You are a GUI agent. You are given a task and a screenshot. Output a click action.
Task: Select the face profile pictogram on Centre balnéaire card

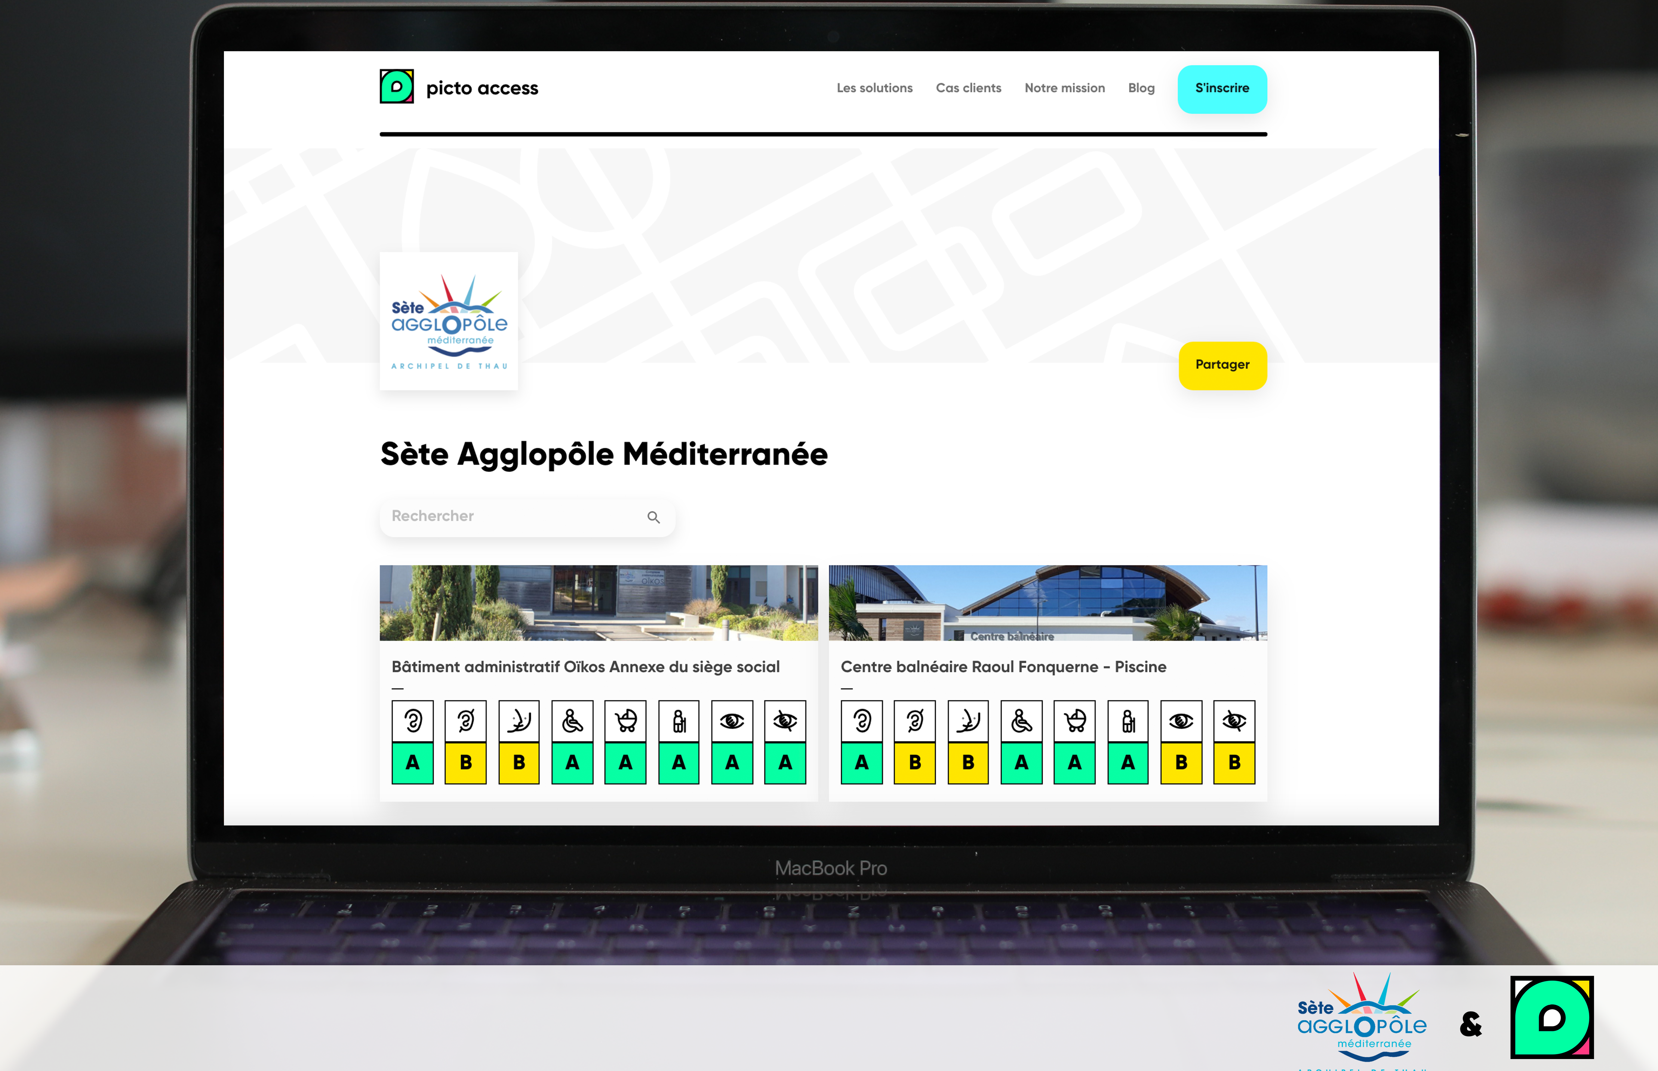click(x=968, y=721)
